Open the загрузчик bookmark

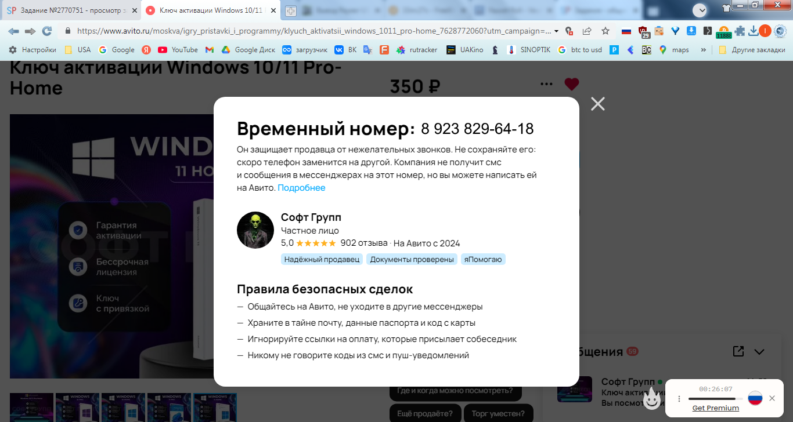click(305, 50)
